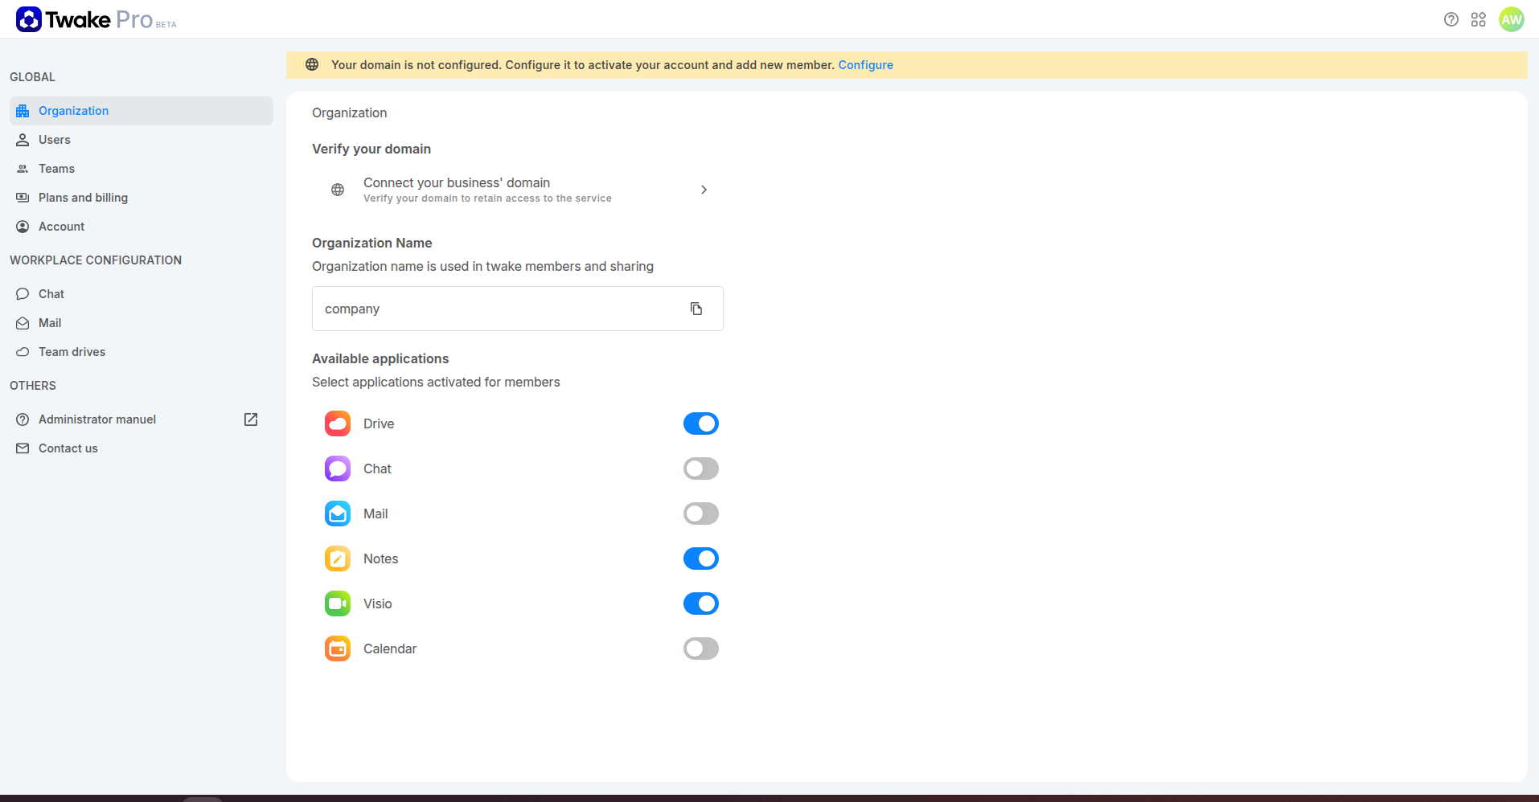The width and height of the screenshot is (1539, 802).
Task: Open Plans and billing
Action: pos(142,198)
